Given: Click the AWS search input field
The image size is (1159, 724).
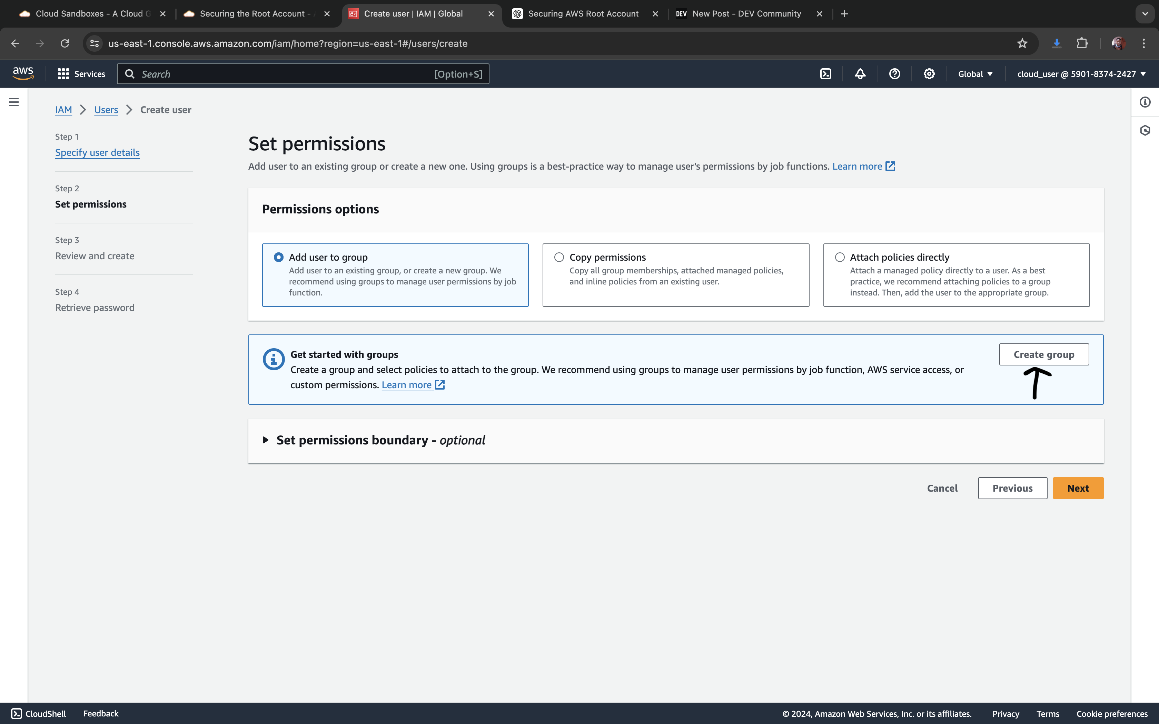Looking at the screenshot, I should tap(287, 74).
